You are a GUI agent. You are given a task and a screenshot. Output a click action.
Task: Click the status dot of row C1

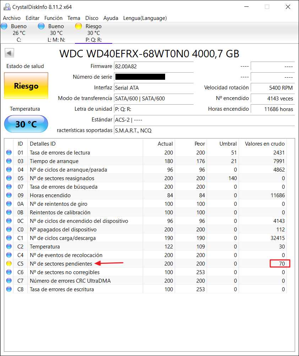tap(9, 238)
